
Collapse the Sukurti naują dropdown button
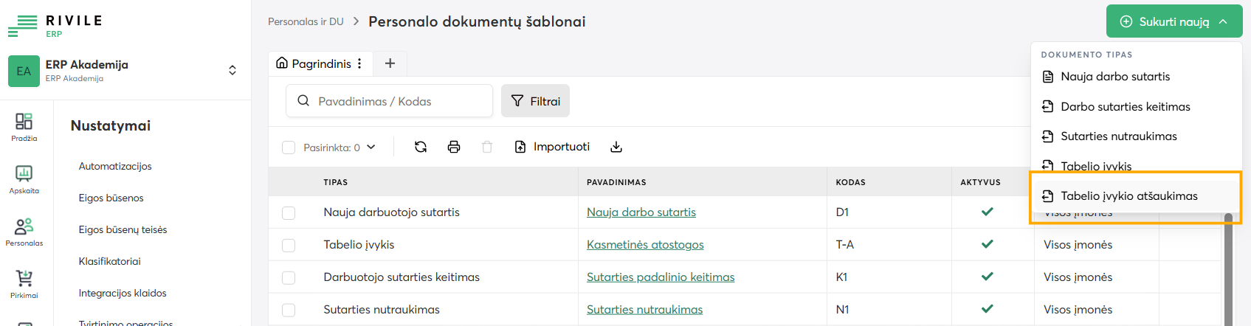pyautogui.click(x=1174, y=21)
